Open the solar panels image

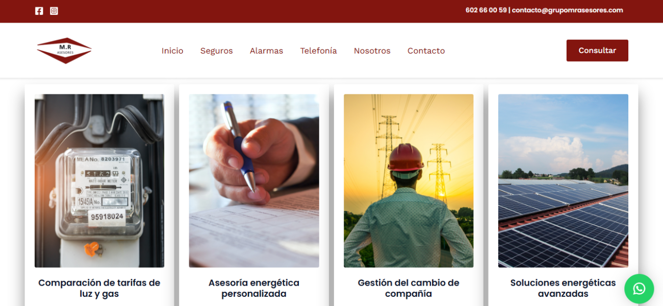click(563, 181)
